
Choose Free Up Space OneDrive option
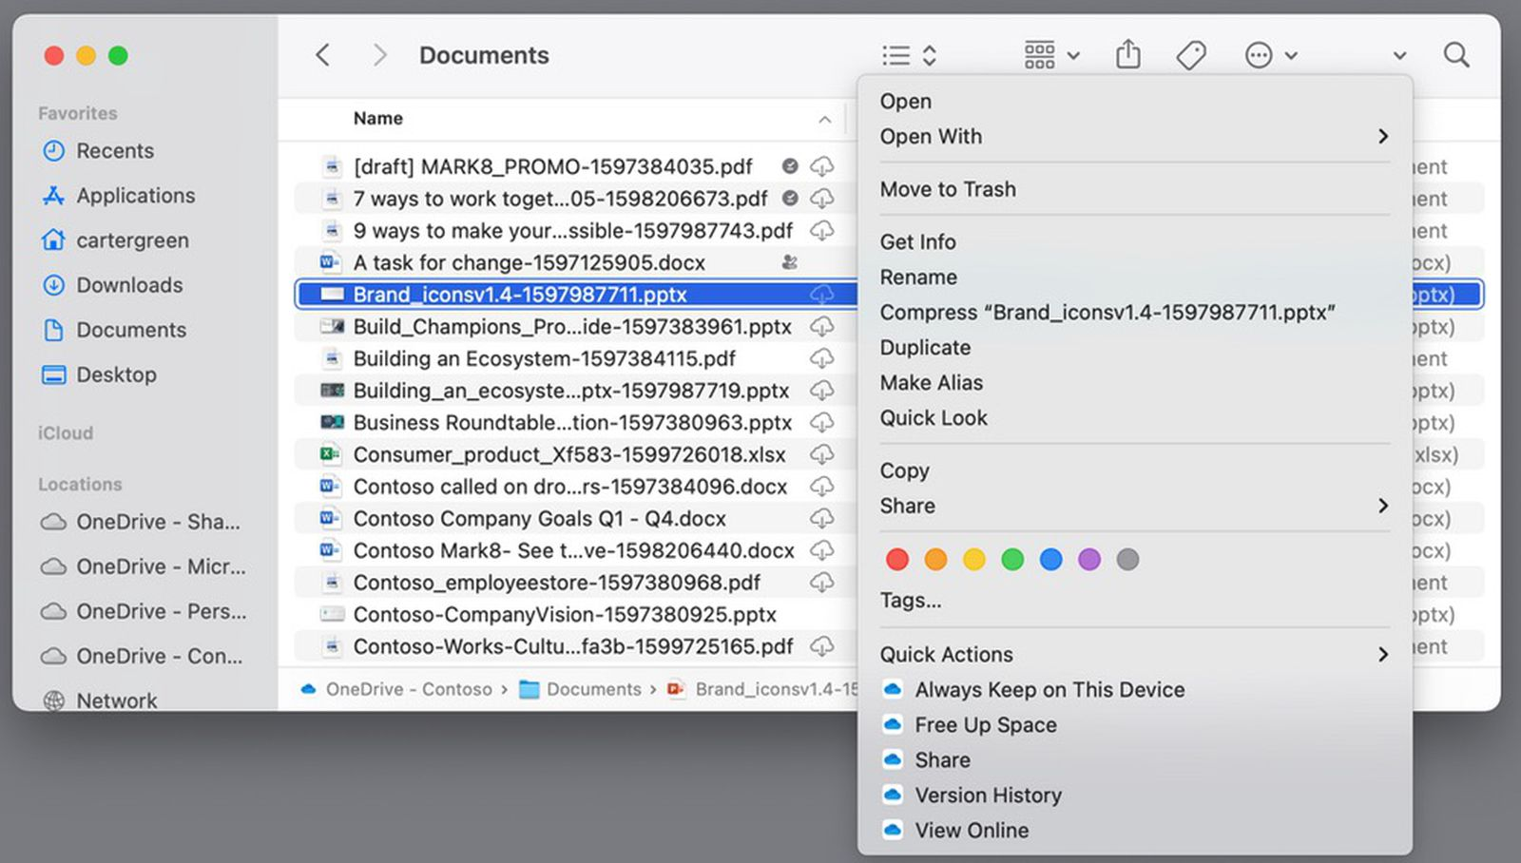[985, 725]
